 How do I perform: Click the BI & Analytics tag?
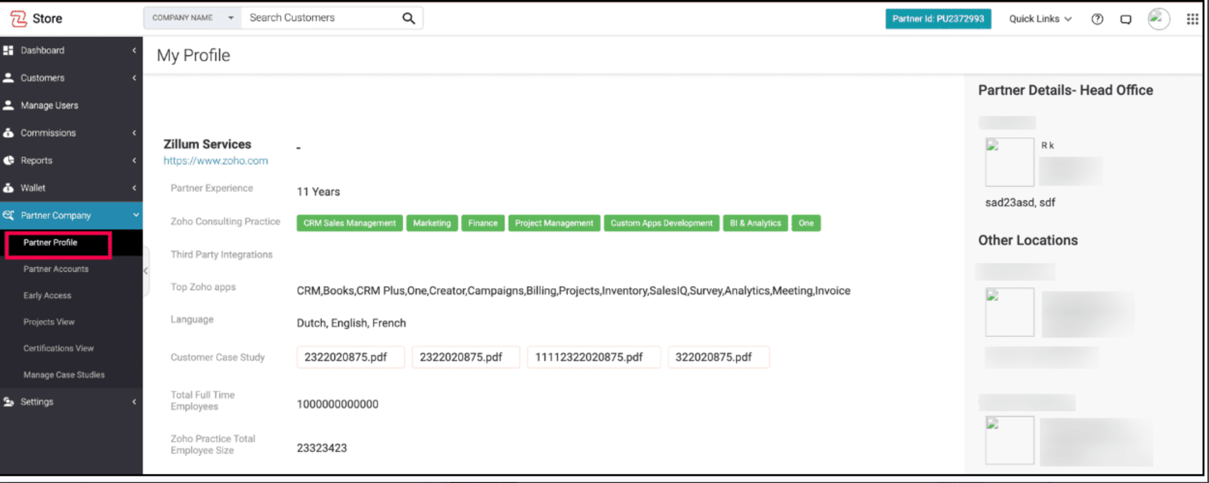pos(756,223)
